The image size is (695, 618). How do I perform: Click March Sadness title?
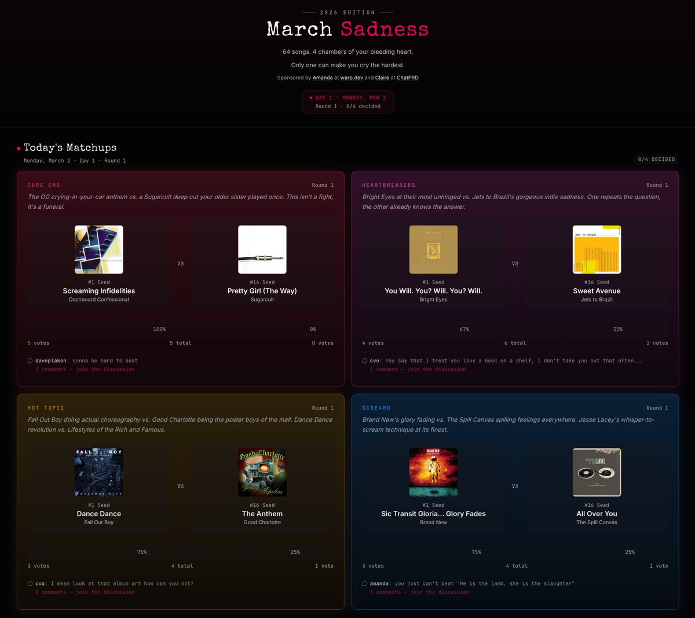pyautogui.click(x=348, y=29)
